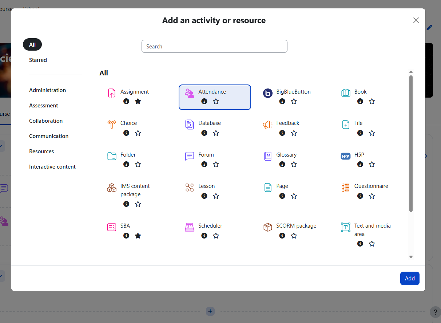Open the Page resource link
The height and width of the screenshot is (323, 441).
[282, 186]
